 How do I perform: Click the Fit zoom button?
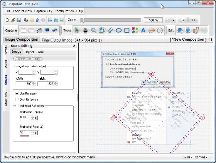pyautogui.click(x=183, y=20)
